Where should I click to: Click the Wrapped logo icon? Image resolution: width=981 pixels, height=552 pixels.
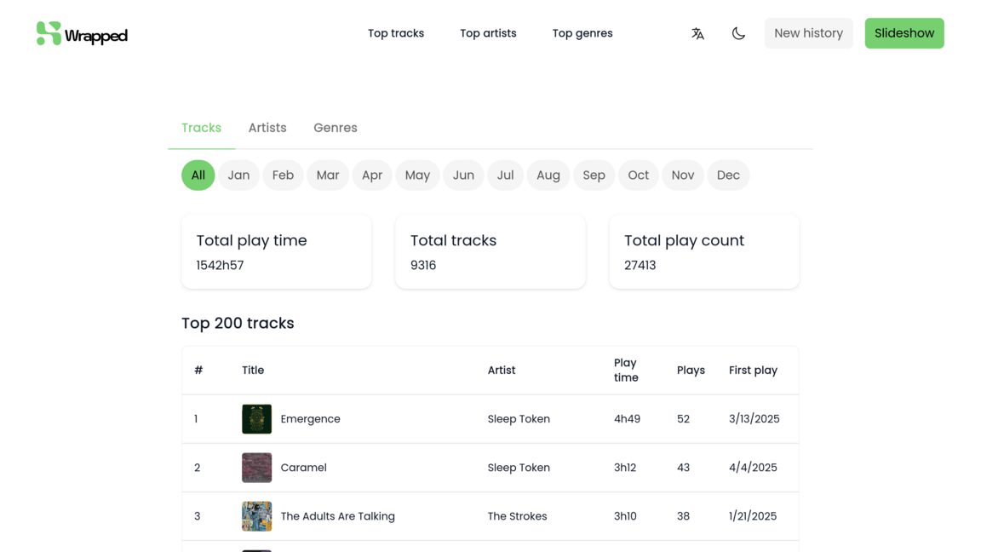49,33
